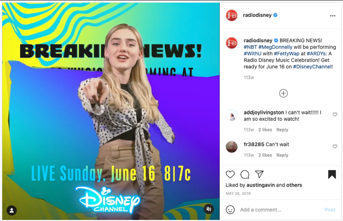Like the post with the heart icon
The height and width of the screenshot is (221, 343).
pos(230,175)
